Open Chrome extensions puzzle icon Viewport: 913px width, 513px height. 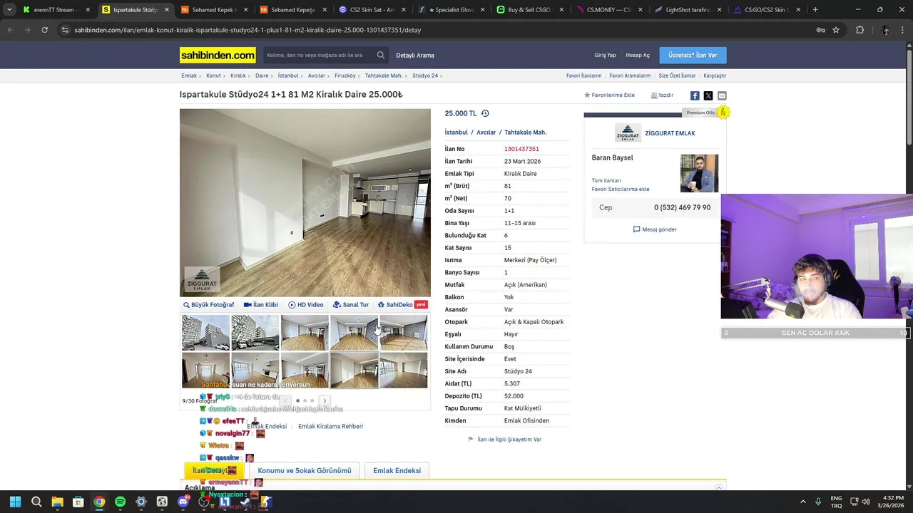point(860,30)
